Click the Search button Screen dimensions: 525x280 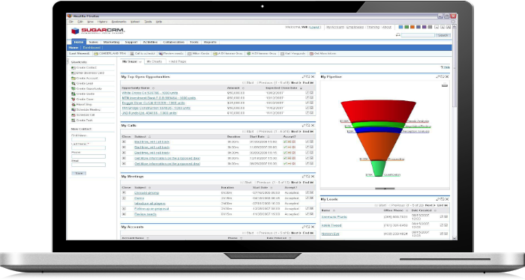coord(442,35)
